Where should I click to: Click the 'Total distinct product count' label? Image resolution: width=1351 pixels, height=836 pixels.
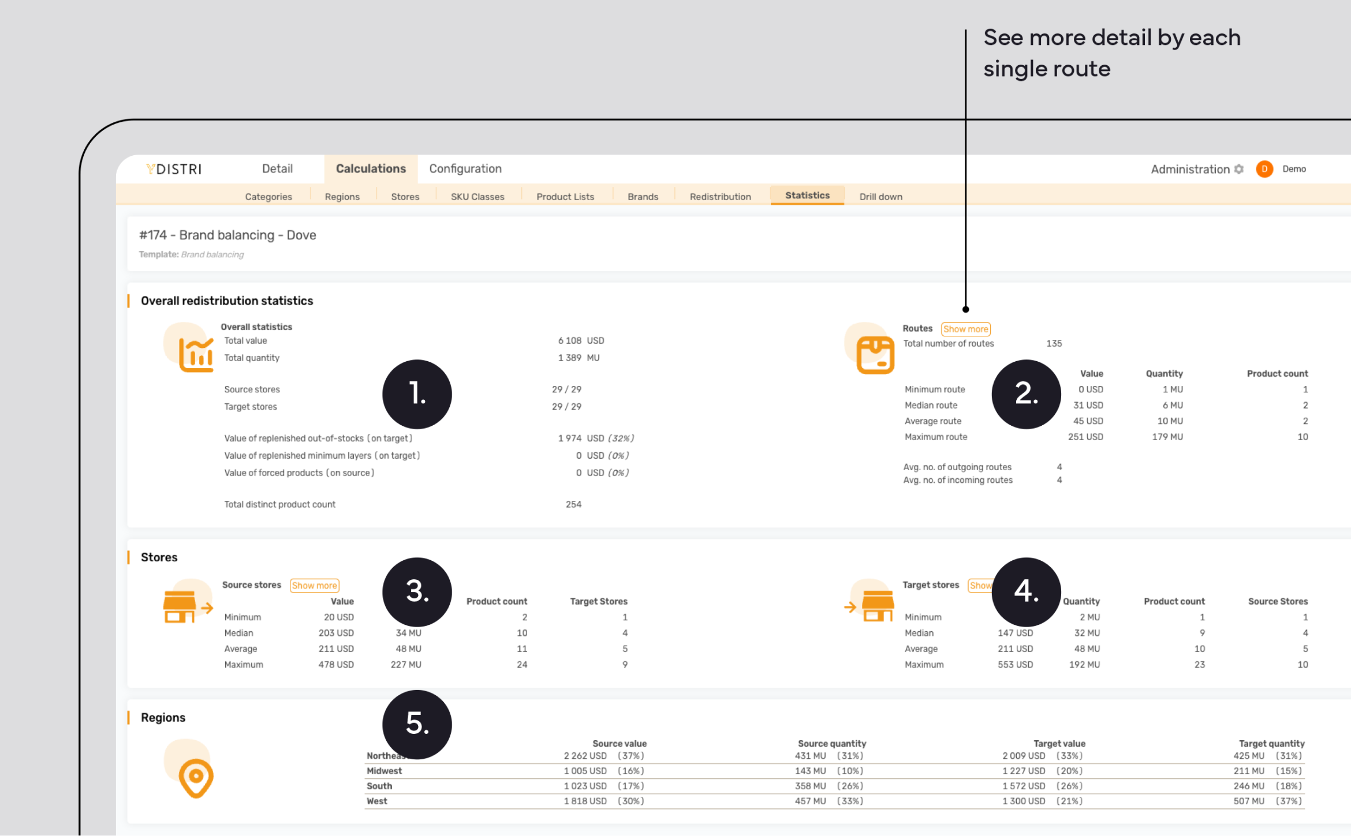click(x=279, y=504)
